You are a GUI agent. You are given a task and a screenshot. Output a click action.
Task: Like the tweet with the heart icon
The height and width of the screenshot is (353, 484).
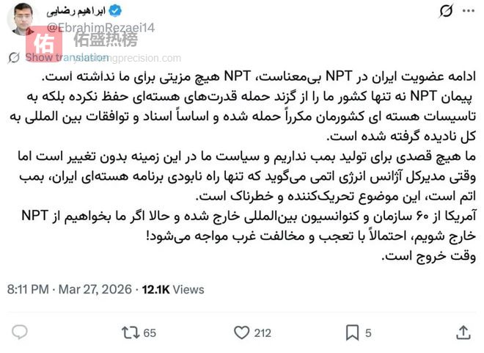[x=241, y=332]
